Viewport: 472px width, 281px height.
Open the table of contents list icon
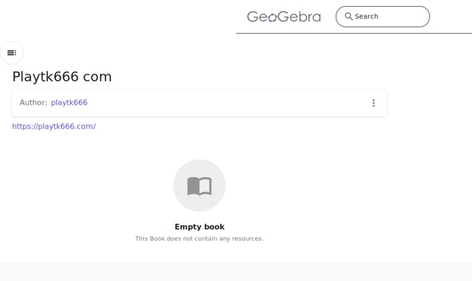tap(11, 53)
